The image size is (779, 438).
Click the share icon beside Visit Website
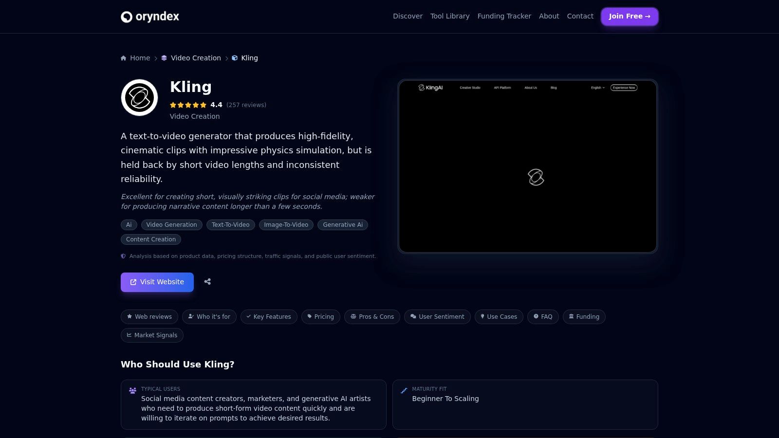tap(207, 282)
